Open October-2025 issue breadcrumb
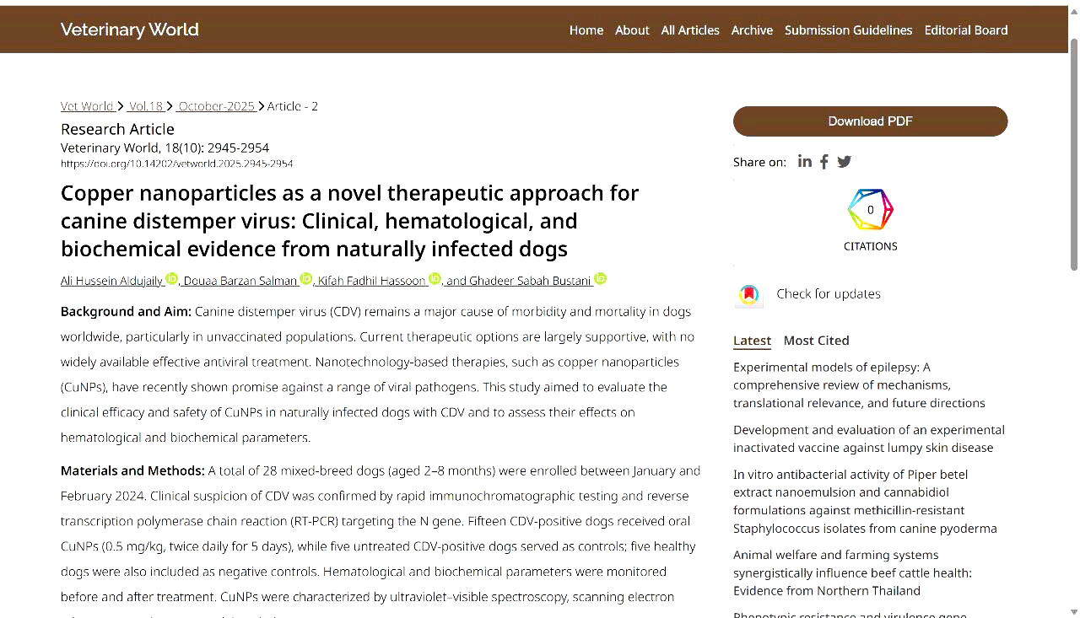1080x618 pixels. tap(217, 106)
